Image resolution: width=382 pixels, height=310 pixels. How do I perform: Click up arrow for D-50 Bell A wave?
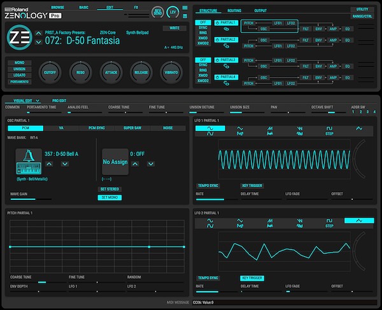click(x=49, y=164)
